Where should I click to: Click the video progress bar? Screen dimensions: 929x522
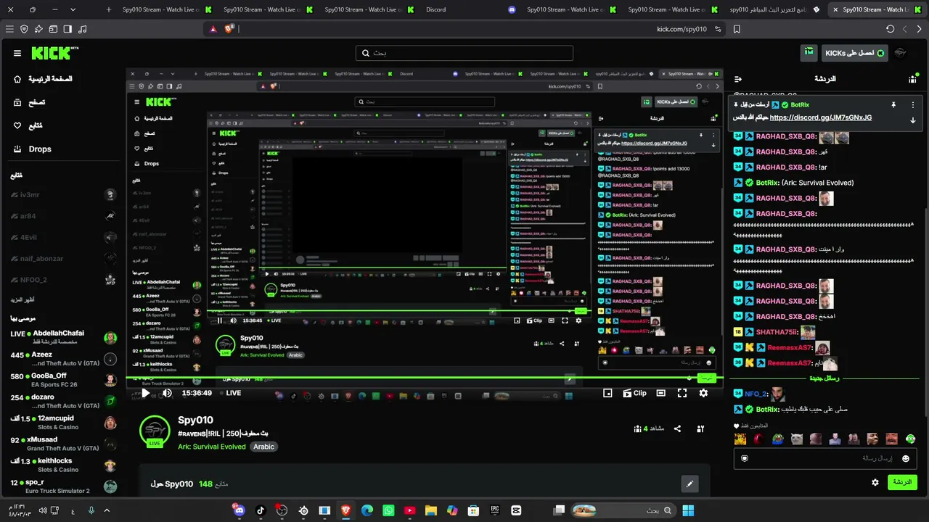tap(425, 378)
